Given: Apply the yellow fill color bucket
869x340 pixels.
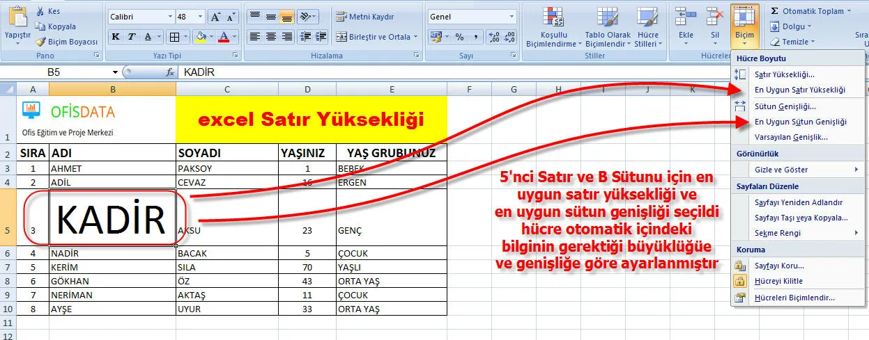Looking at the screenshot, I should (201, 37).
